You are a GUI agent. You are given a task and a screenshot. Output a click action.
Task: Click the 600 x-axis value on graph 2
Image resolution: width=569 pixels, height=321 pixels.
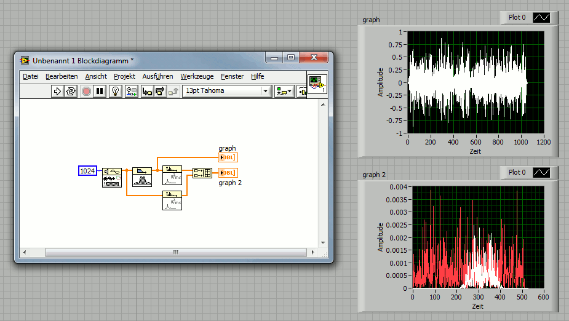[x=543, y=297]
